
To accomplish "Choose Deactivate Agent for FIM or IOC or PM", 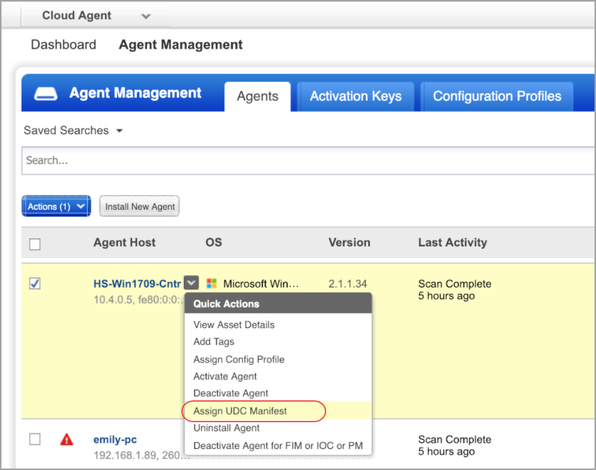I will [278, 446].
